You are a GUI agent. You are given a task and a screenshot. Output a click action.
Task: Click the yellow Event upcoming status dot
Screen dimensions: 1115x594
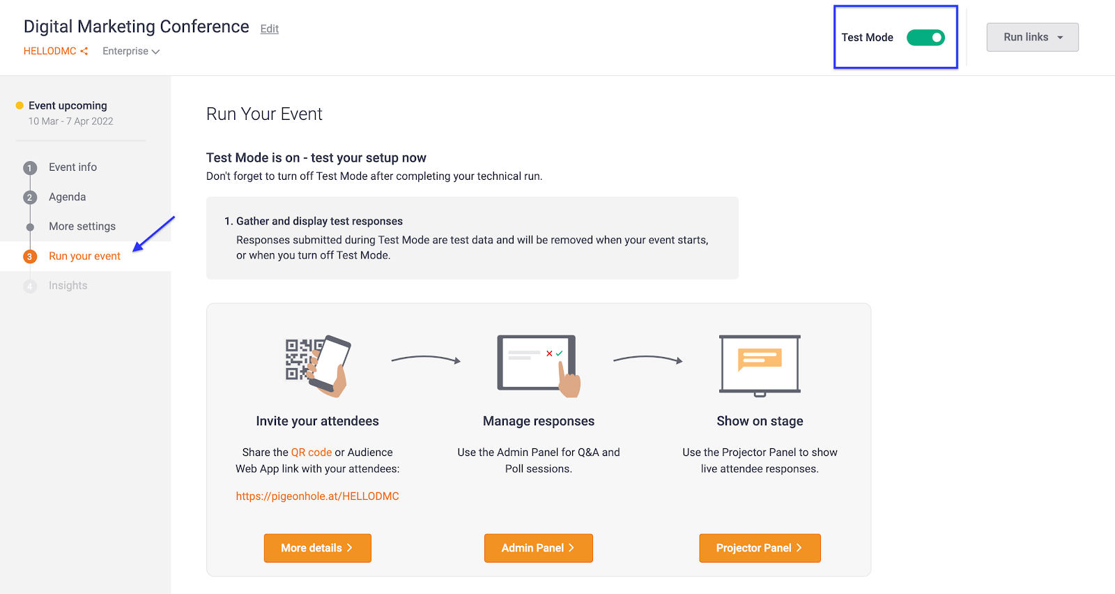tap(20, 105)
